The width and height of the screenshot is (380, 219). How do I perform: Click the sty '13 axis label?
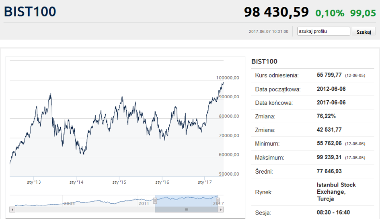34,182
